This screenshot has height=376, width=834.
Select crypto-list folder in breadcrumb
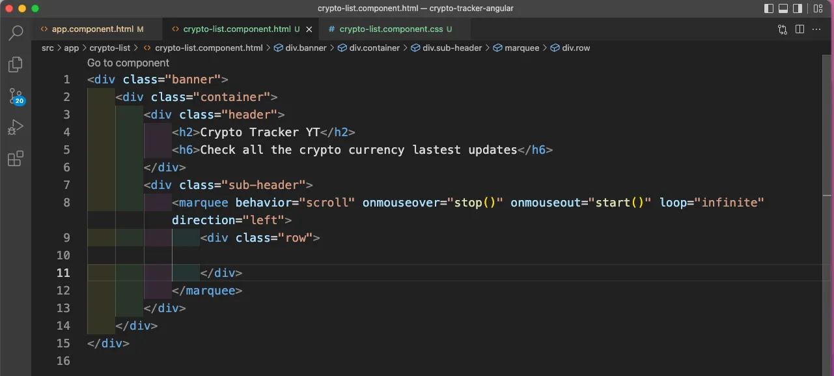point(109,48)
